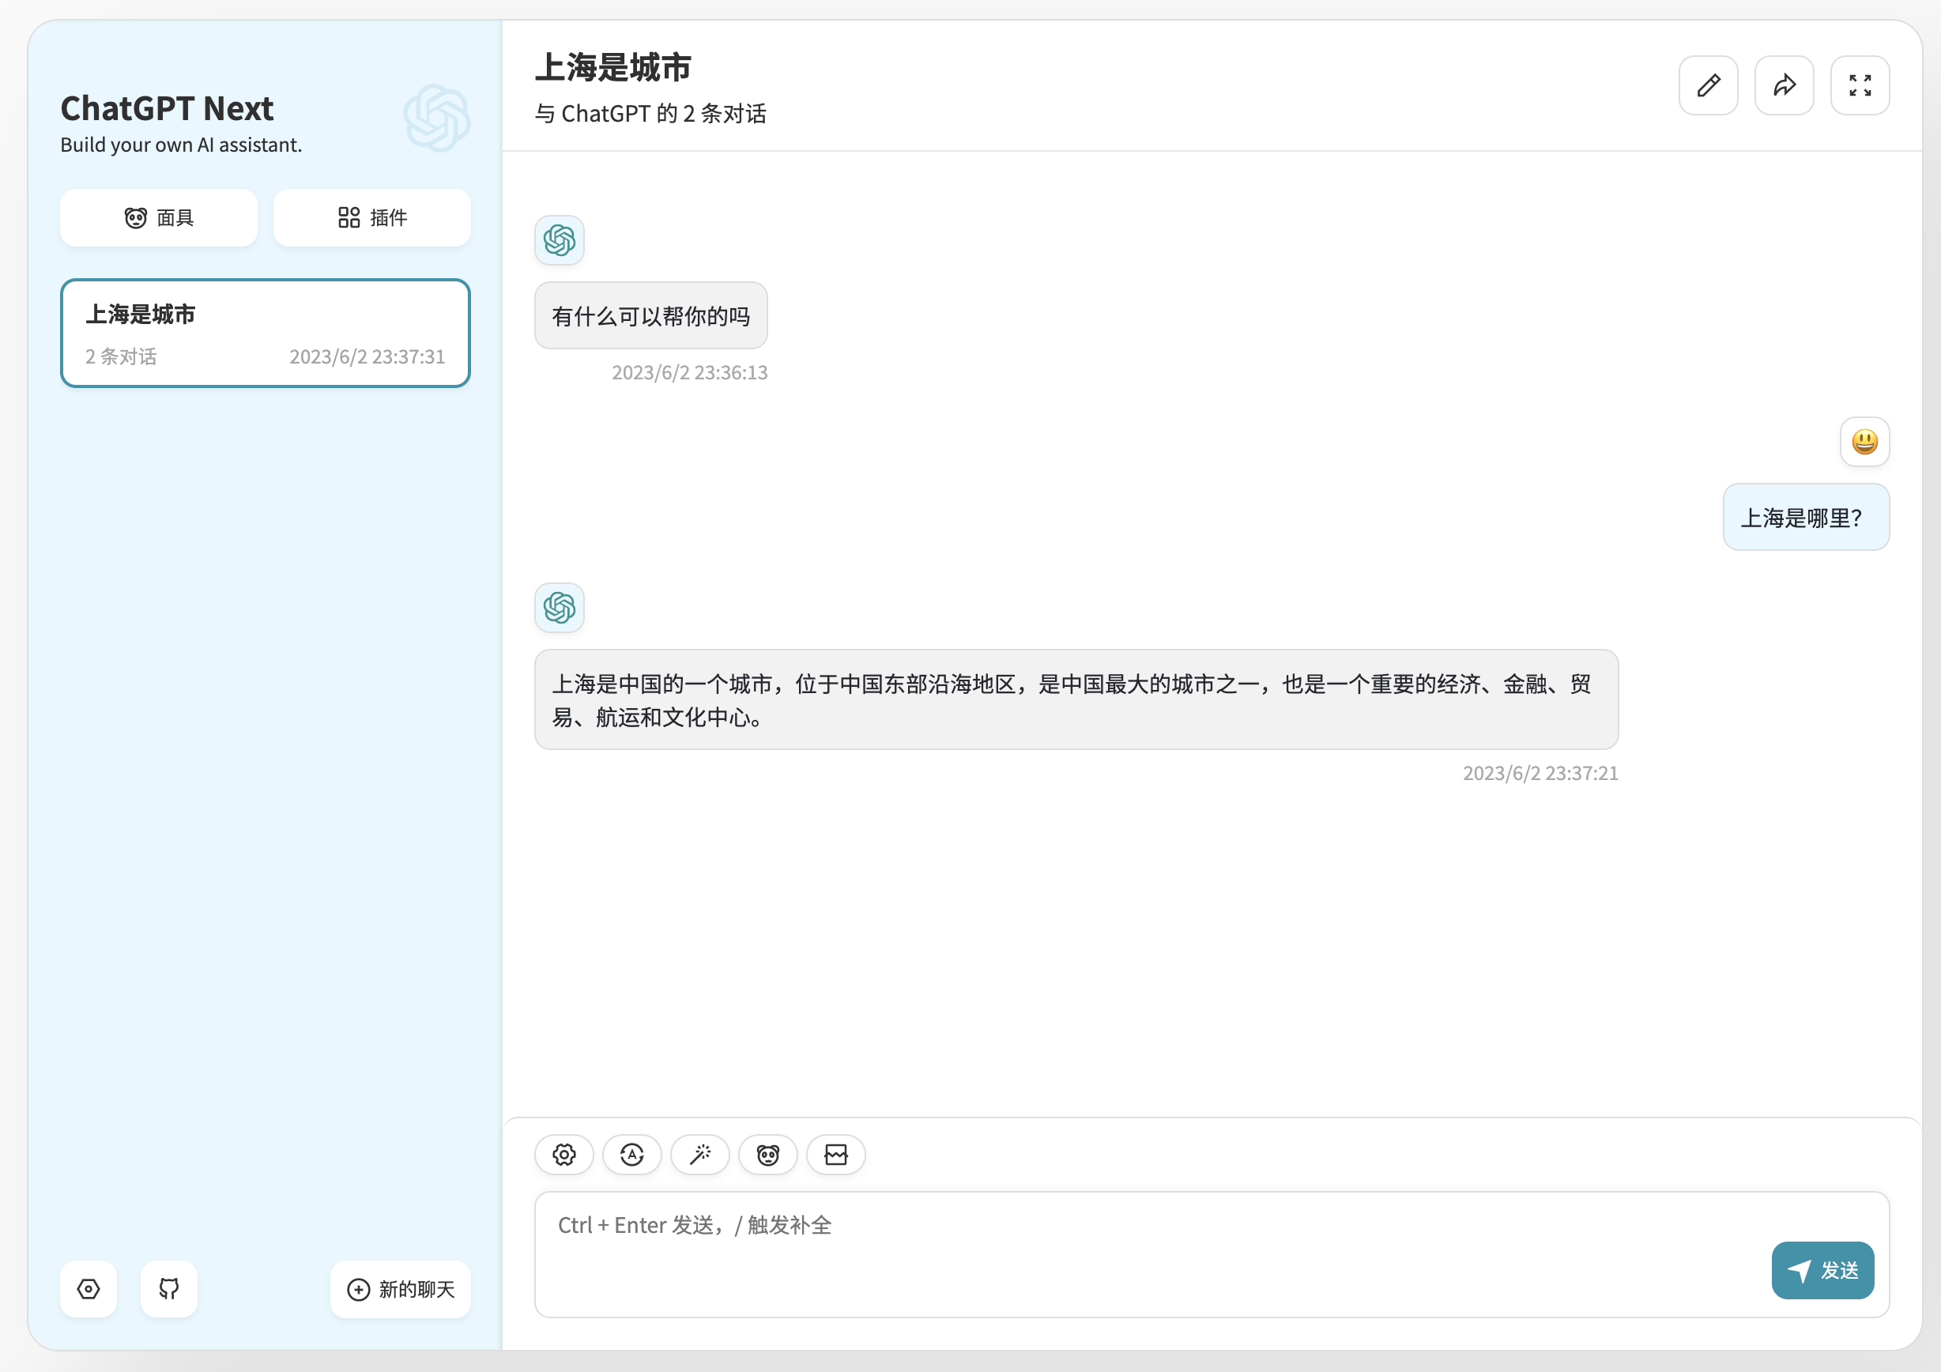Image resolution: width=1941 pixels, height=1372 pixels.
Task: Click the mask panda icon above input
Action: click(x=767, y=1155)
